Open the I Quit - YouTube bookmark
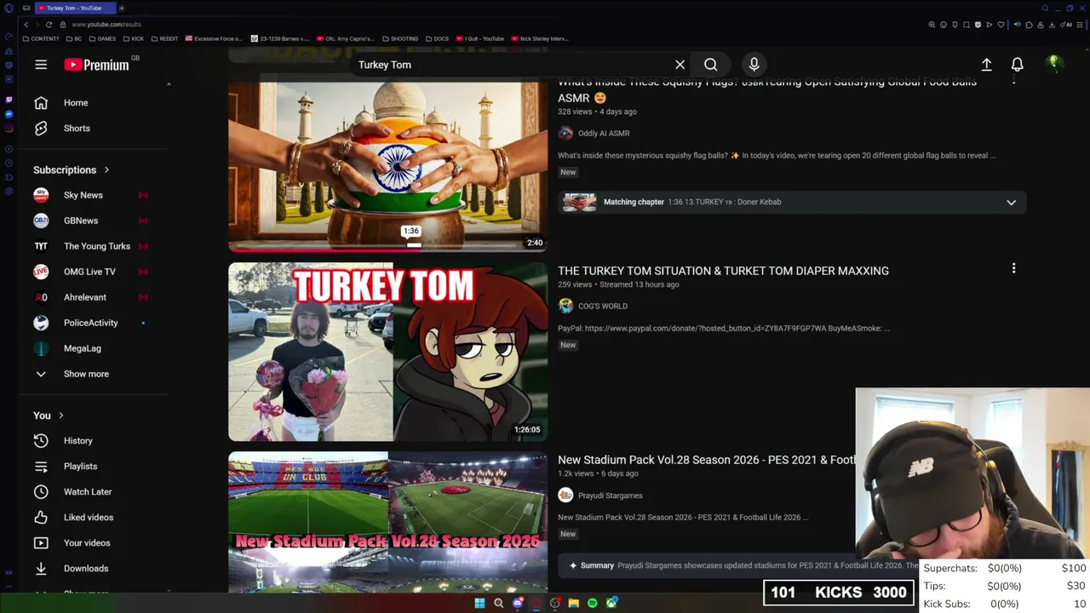Screen dimensions: 1090x613 (480, 38)
